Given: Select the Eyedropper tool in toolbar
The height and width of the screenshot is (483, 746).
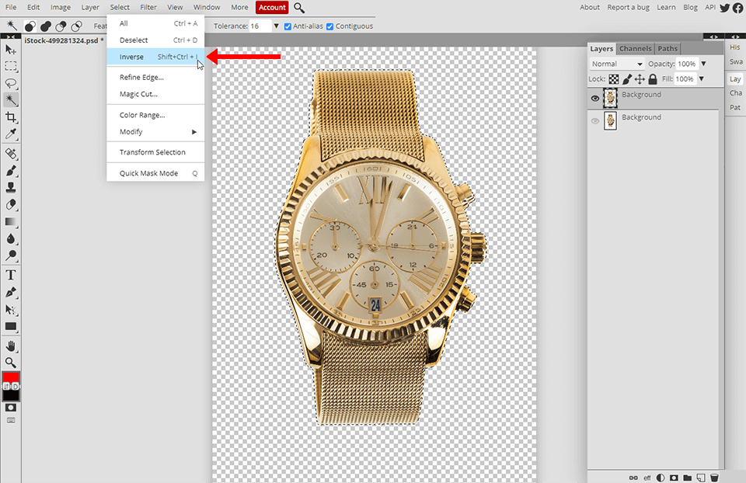Looking at the screenshot, I should (11, 134).
